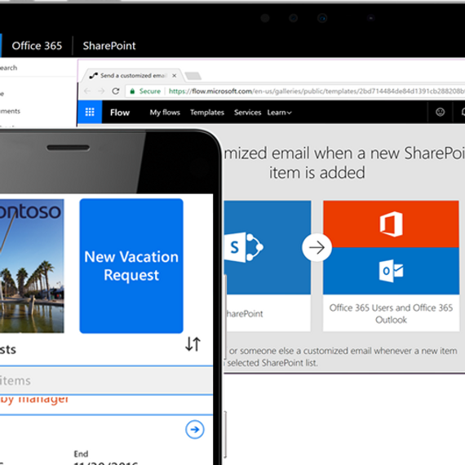
Task: Open a new browser tab
Action: pyautogui.click(x=193, y=76)
